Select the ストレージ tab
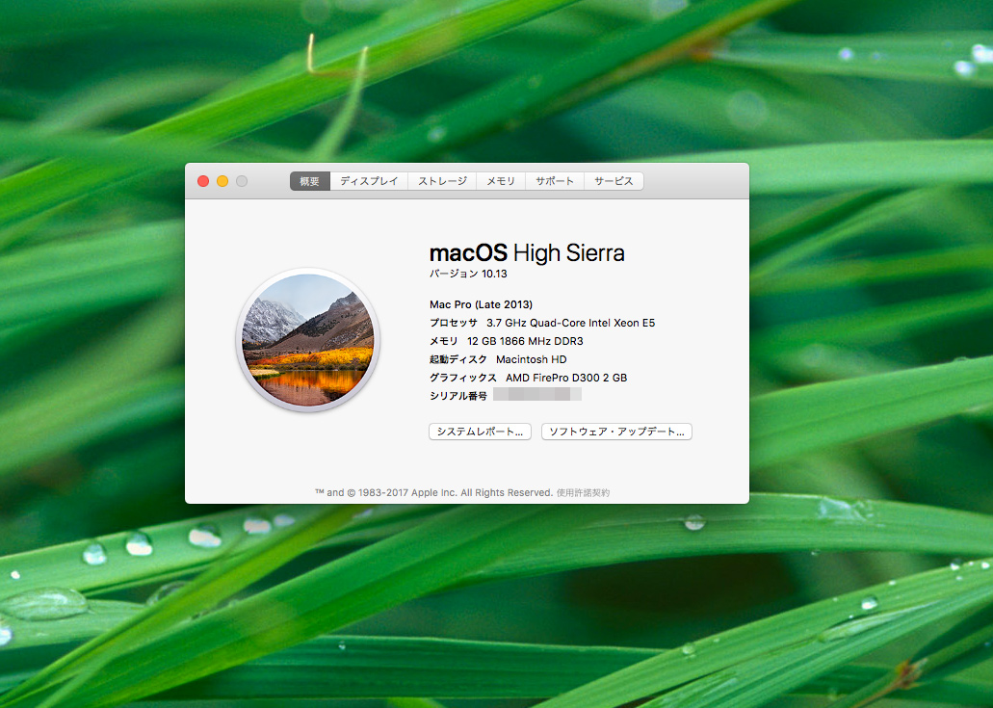 [x=442, y=181]
